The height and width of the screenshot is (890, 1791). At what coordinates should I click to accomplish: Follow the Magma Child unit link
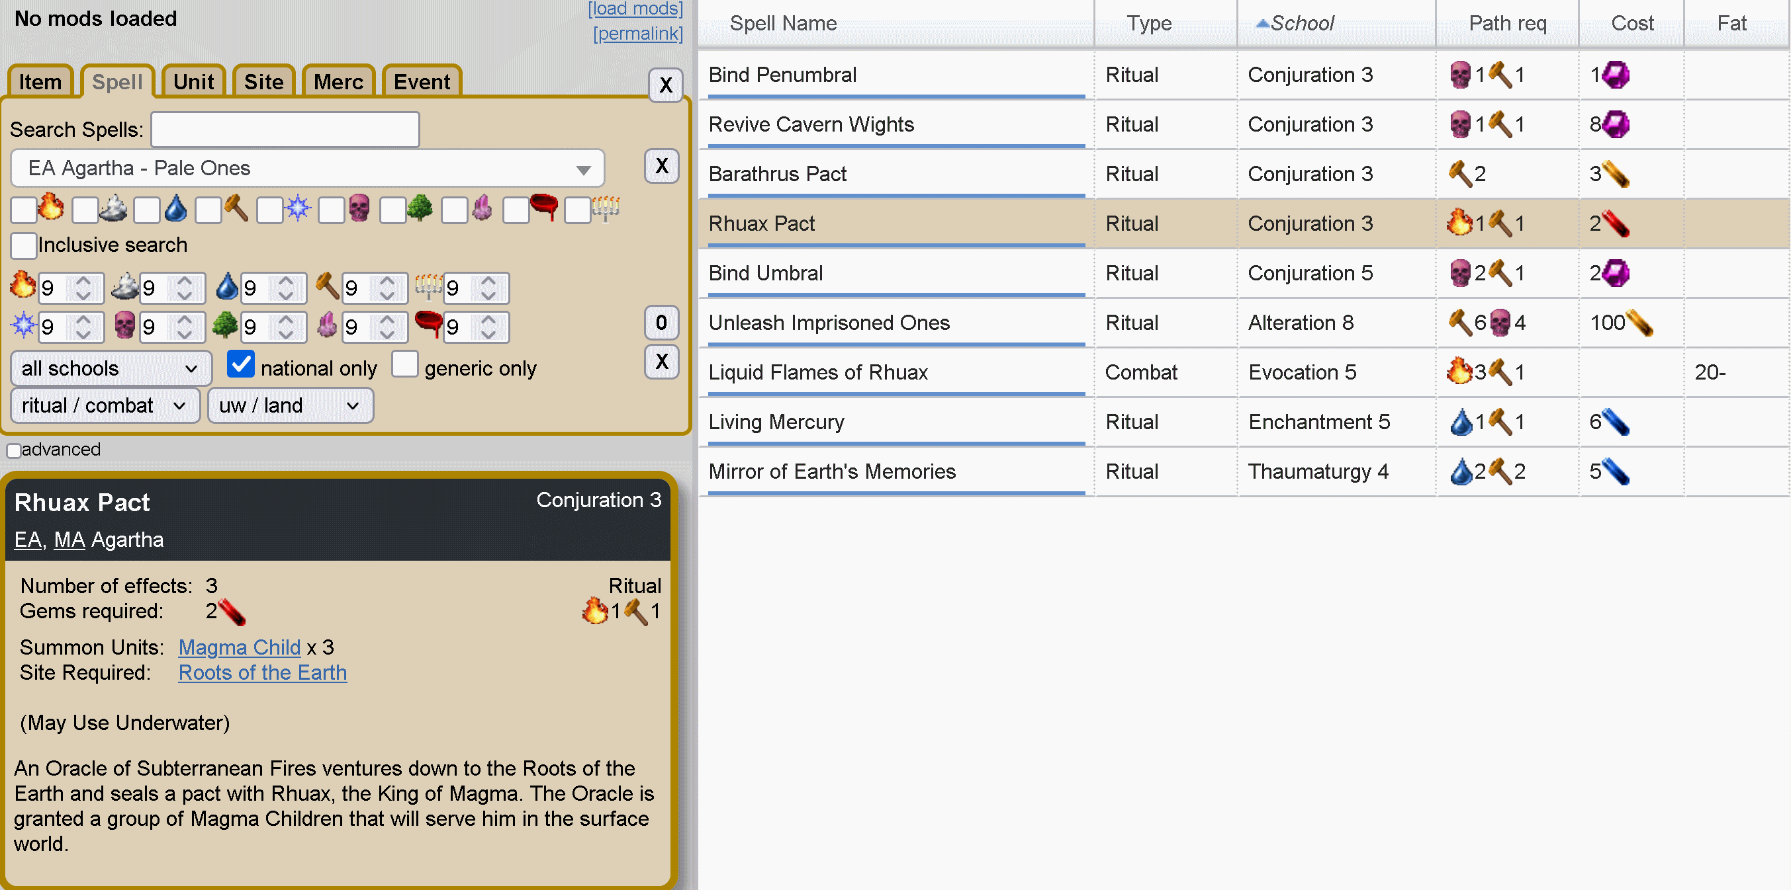pyautogui.click(x=239, y=647)
